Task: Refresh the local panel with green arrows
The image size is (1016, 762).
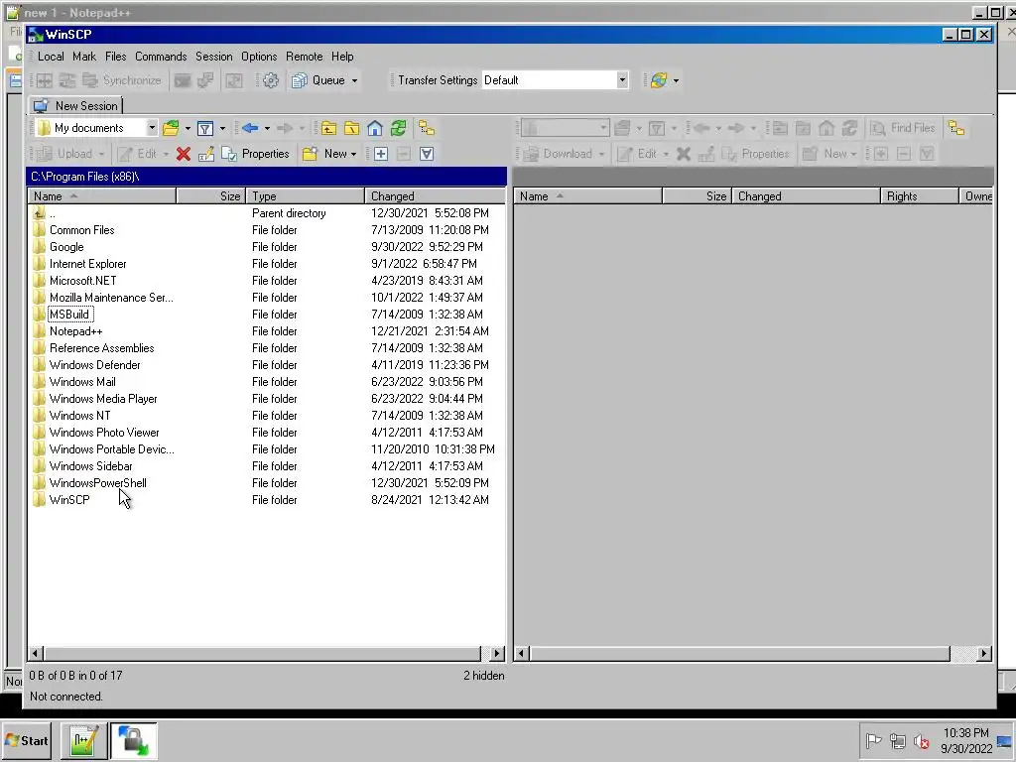Action: [x=398, y=128]
